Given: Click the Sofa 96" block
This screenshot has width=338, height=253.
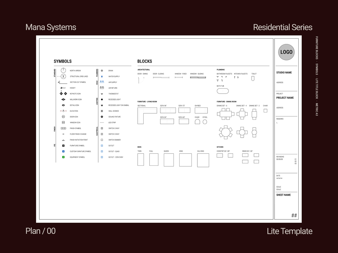Looking at the screenshot, I should (x=168, y=110).
